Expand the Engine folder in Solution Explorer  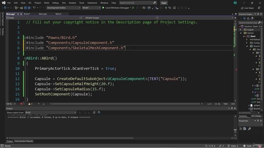click(x=240, y=30)
